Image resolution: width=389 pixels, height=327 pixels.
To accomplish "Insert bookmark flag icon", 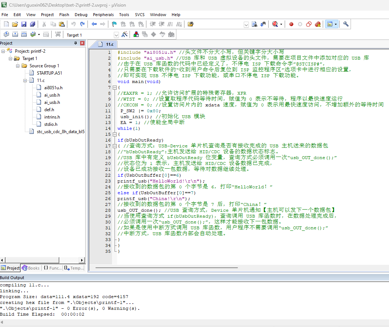I will click(x=114, y=24).
